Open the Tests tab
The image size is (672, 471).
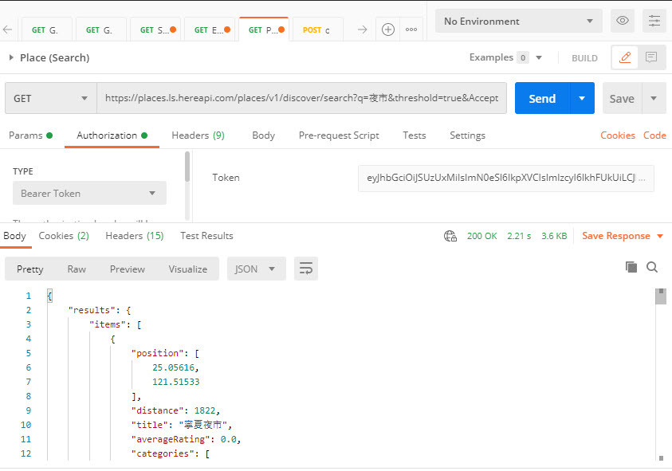click(x=414, y=135)
